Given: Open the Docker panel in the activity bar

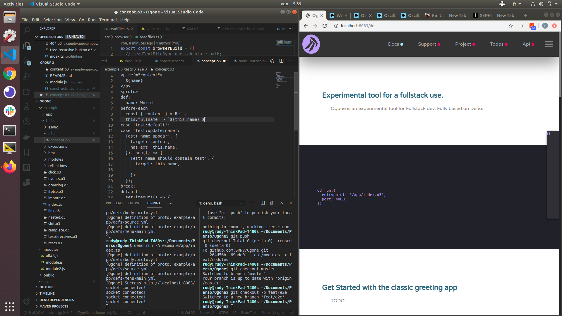Looking at the screenshot, I should (x=26, y=137).
